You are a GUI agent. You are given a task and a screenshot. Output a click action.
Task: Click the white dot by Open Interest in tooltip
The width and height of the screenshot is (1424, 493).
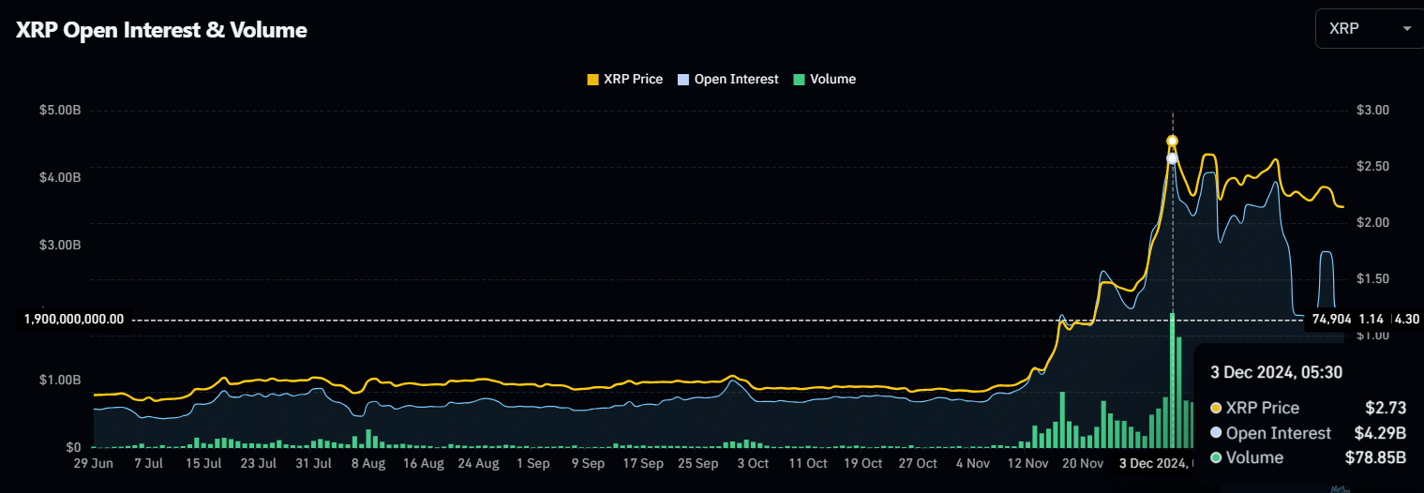(1216, 433)
